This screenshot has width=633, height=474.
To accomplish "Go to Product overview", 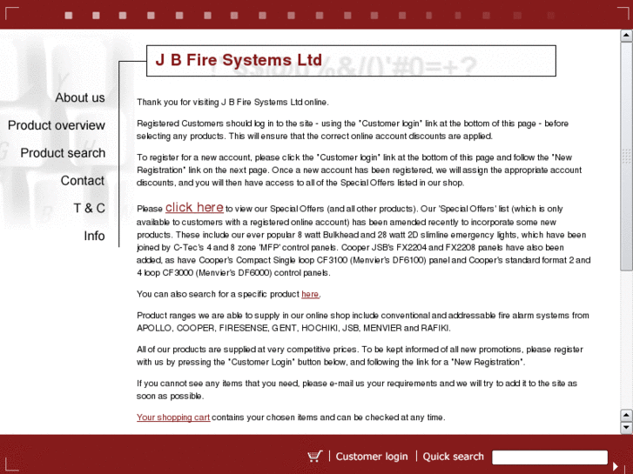I will 57,125.
